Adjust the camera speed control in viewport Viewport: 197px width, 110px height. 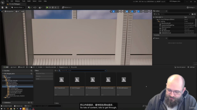[146, 12]
